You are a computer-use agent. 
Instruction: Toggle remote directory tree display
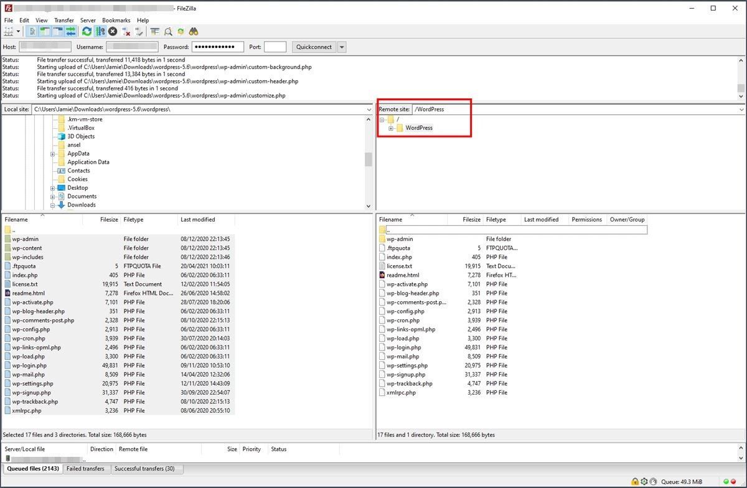pyautogui.click(x=58, y=31)
